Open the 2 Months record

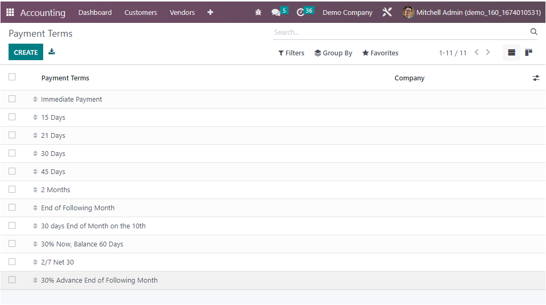[x=55, y=190]
